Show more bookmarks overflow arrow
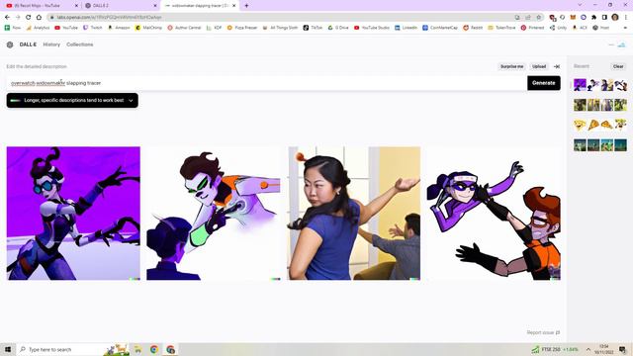The height and width of the screenshot is (356, 633). (625, 28)
